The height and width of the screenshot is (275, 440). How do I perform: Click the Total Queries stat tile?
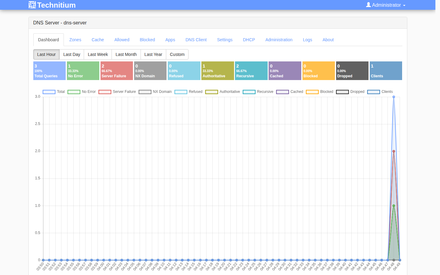[50, 71]
